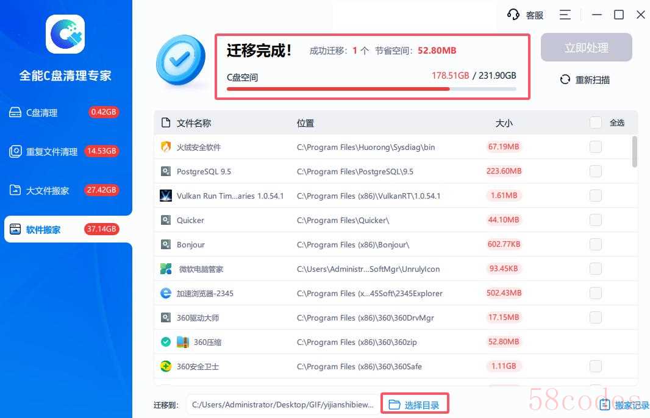Click path C:\Program Files (x86)\360\360zip

coord(357,342)
